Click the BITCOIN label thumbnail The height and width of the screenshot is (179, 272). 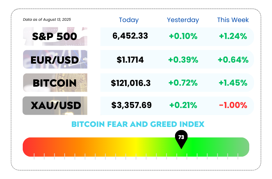(x=55, y=83)
